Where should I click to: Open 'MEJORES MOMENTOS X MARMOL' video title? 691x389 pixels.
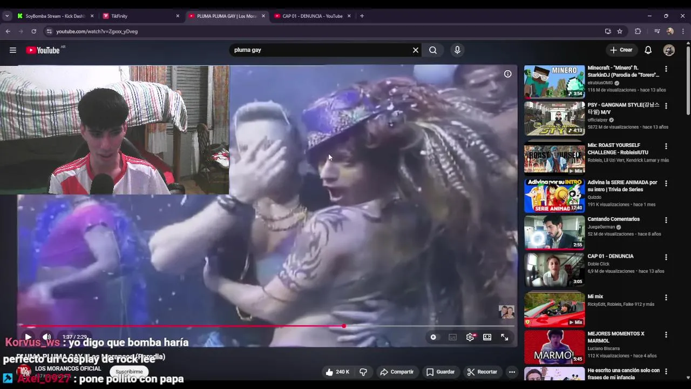[x=616, y=337]
